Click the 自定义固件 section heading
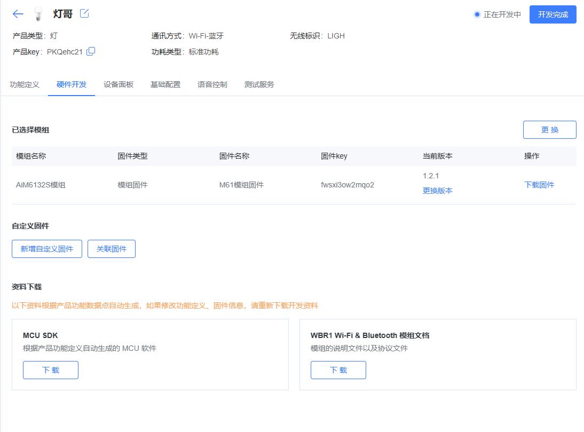The width and height of the screenshot is (584, 432). tap(30, 226)
